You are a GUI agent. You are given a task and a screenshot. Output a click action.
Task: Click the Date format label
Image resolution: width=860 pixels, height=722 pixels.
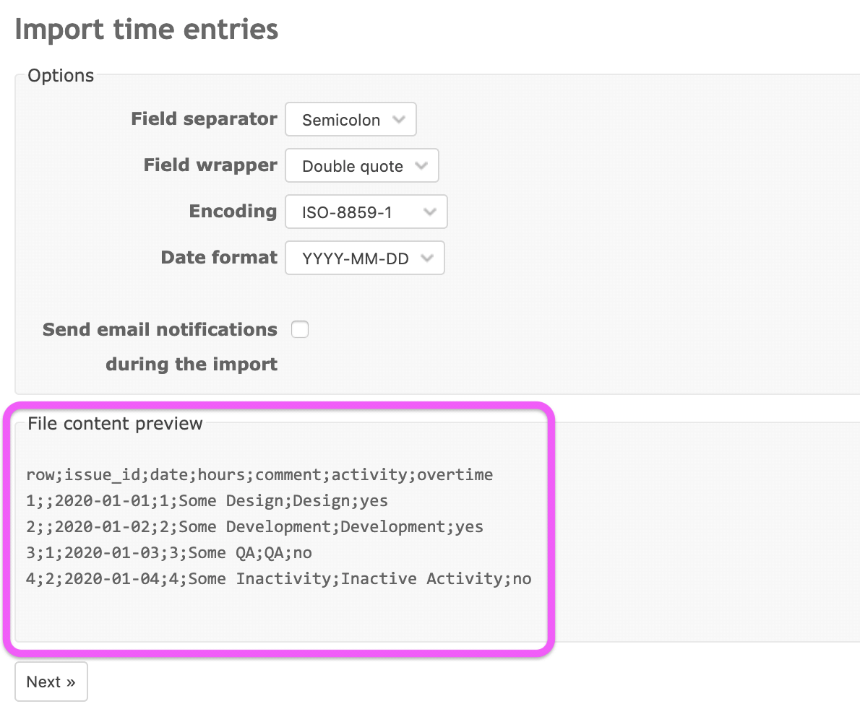(x=219, y=257)
